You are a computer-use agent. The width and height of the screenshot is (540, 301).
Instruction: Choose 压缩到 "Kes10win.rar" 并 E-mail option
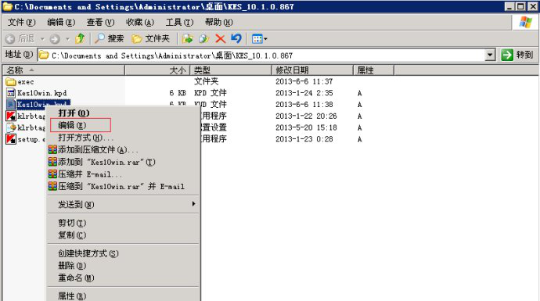(x=123, y=186)
